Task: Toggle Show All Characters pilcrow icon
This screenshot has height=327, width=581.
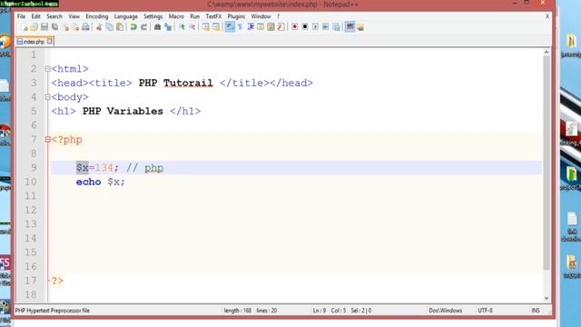Action: point(240,27)
